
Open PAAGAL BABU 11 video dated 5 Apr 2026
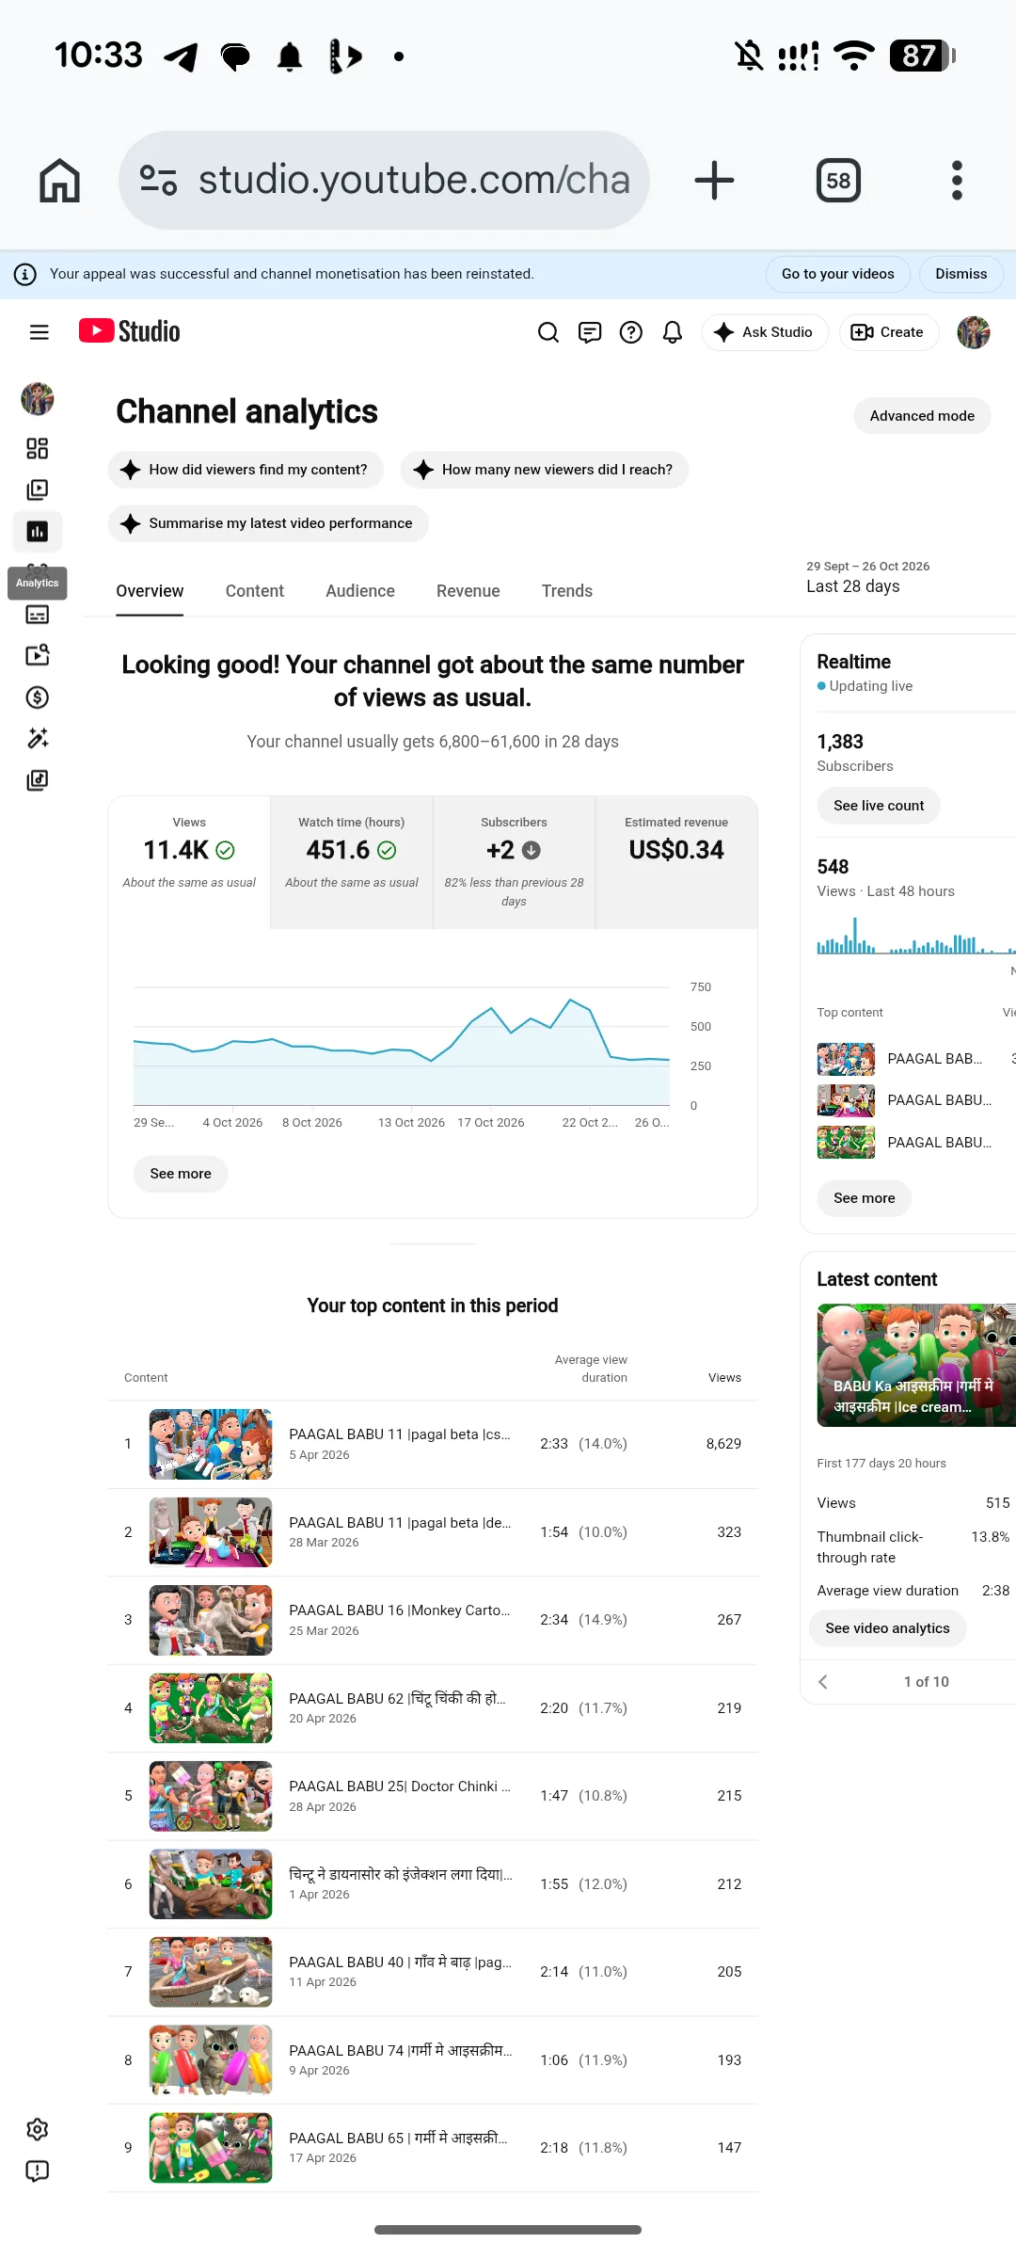click(x=433, y=1444)
